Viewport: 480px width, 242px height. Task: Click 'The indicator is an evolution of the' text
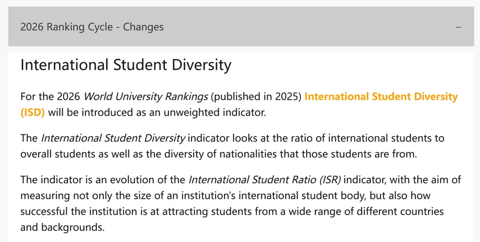click(x=103, y=180)
